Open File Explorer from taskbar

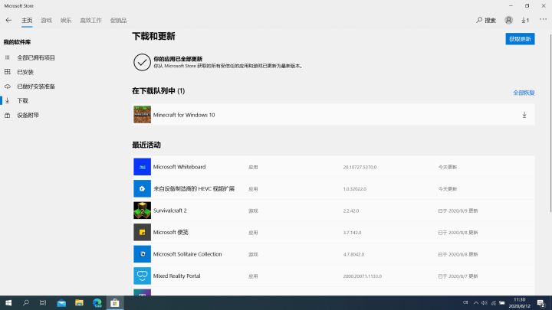pos(79,303)
